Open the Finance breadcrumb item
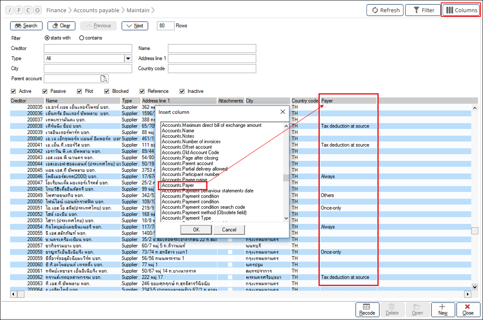The height and width of the screenshot is (320, 483). pyautogui.click(x=56, y=10)
